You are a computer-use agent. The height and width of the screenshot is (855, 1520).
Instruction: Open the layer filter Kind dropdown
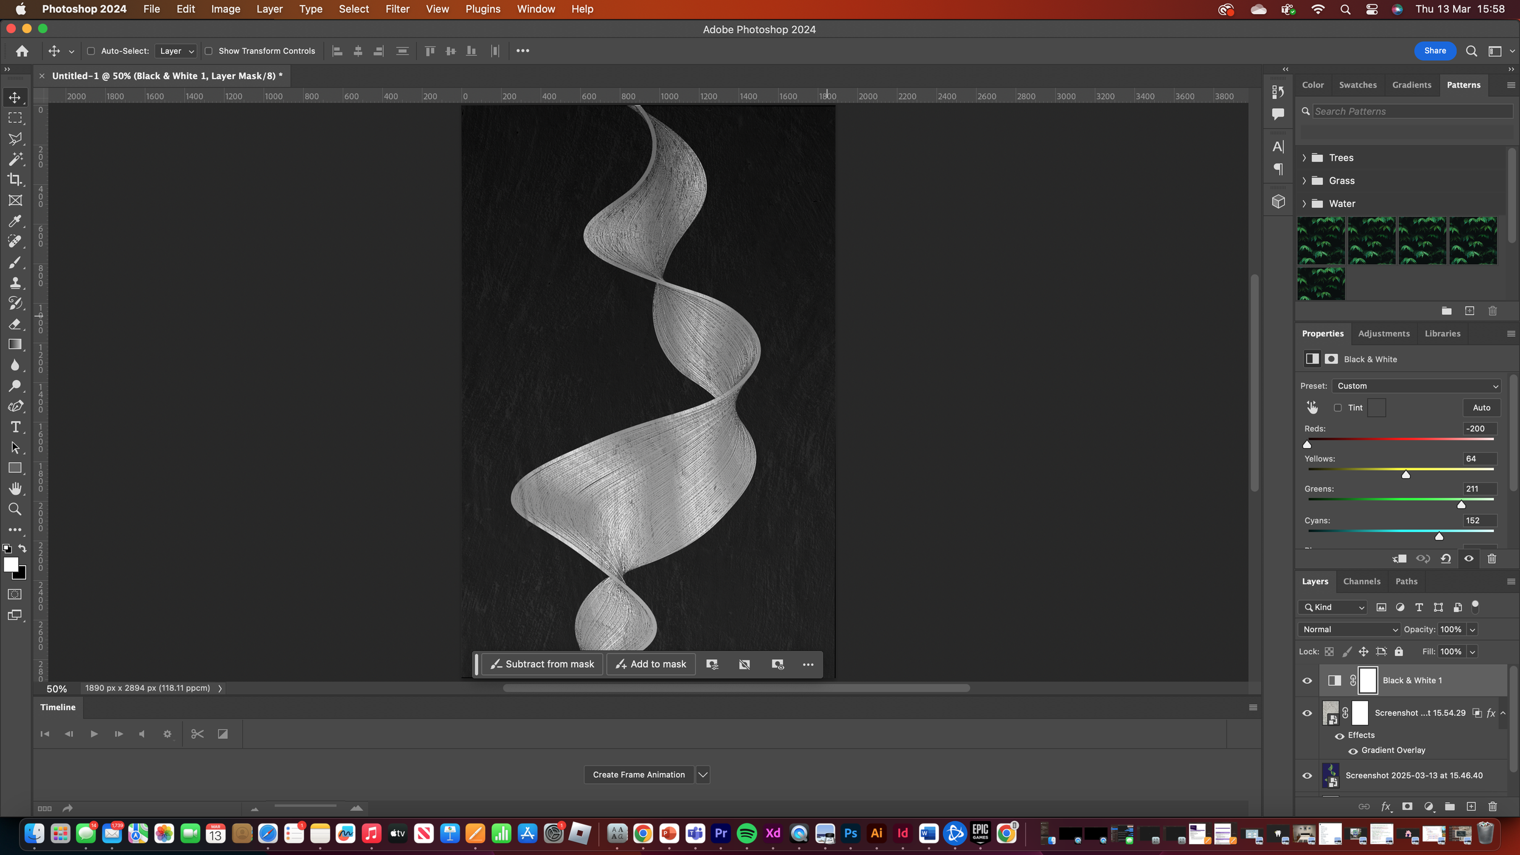[1332, 607]
